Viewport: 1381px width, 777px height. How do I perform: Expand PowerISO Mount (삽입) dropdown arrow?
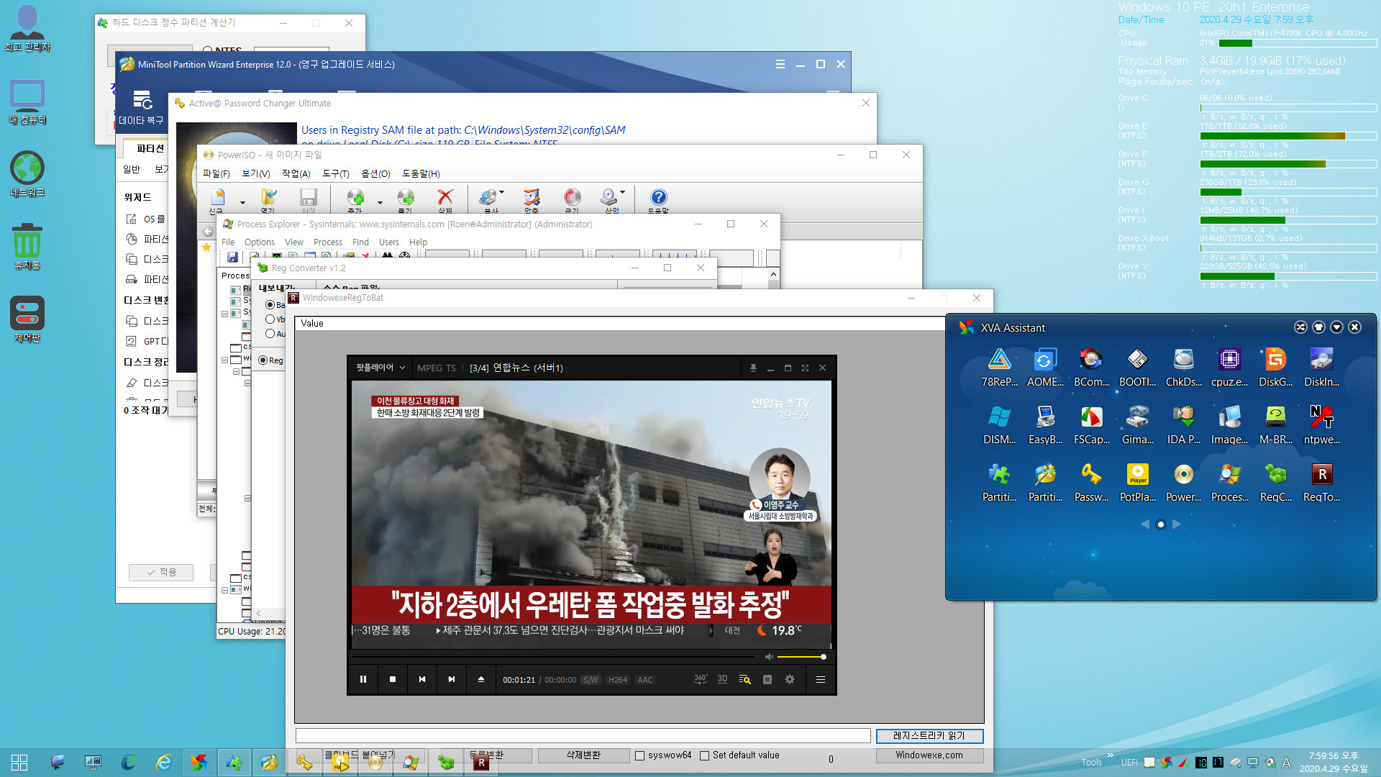tap(622, 193)
